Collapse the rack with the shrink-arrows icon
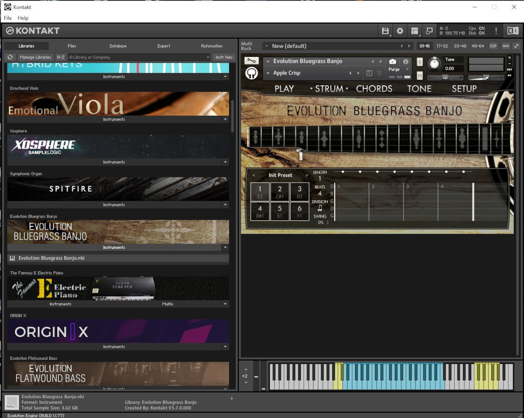Image resolution: width=524 pixels, height=418 pixels. click(517, 46)
